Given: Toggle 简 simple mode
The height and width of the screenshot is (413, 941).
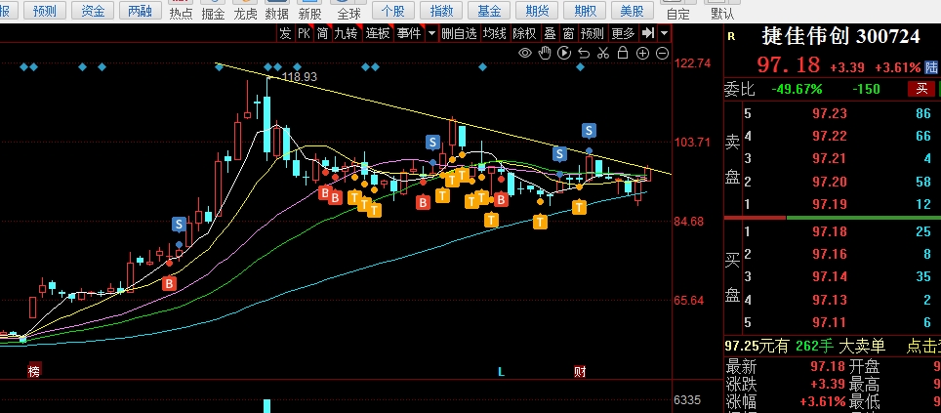Looking at the screenshot, I should (323, 33).
